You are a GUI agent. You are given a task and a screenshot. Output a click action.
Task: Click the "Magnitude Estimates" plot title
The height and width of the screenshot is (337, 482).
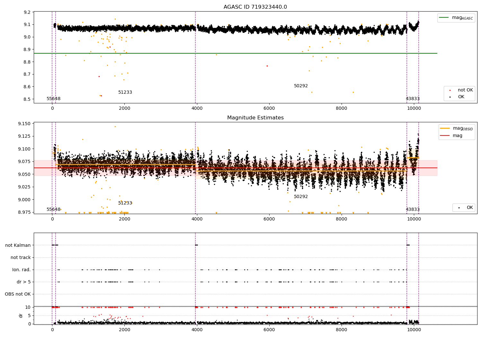tap(255, 118)
